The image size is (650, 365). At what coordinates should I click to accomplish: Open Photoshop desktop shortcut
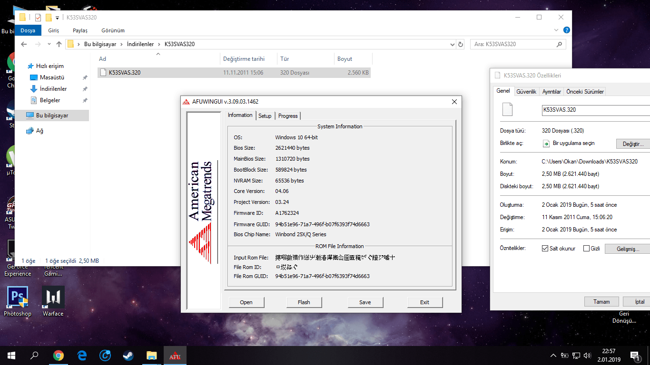(x=18, y=302)
